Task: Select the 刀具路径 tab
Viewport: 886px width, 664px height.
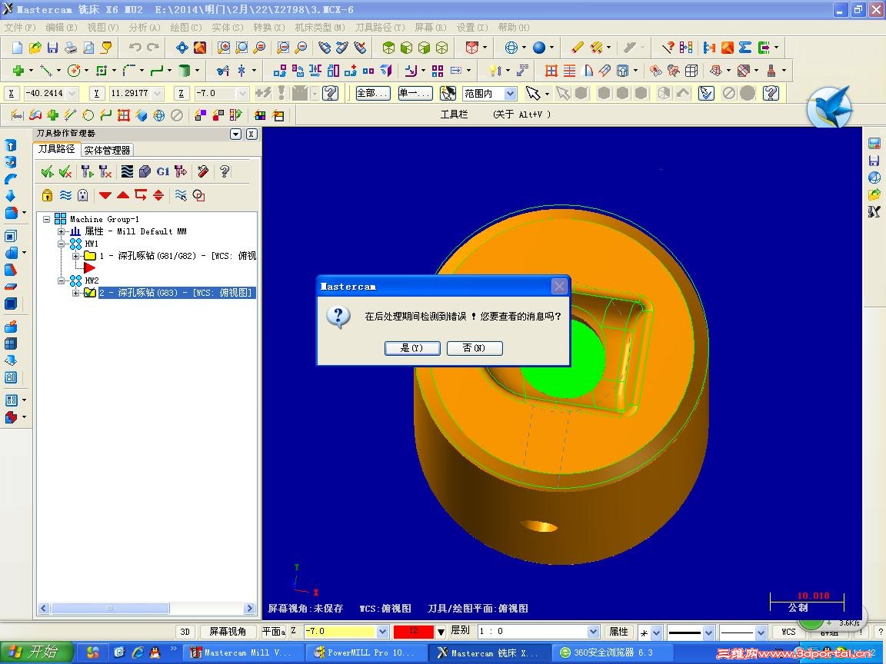Action: (56, 149)
